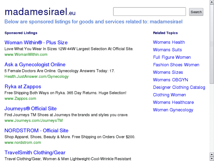214x161 pixels.
Task: Click the Search button
Action: tap(196, 12)
